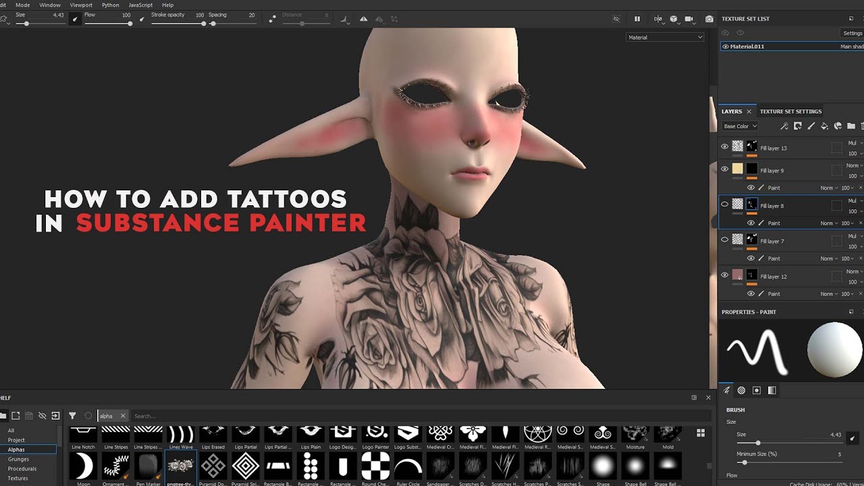Open Fill layer 12 Norm blend mode dropdown
This screenshot has height=486, width=864.
pos(854,271)
